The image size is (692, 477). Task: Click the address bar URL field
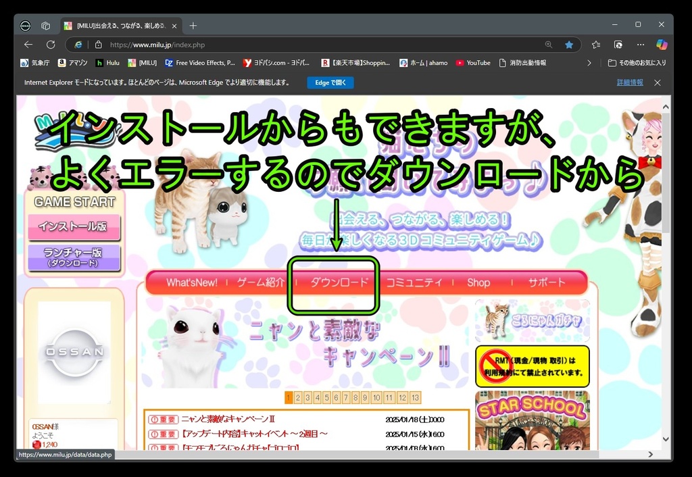(x=322, y=45)
